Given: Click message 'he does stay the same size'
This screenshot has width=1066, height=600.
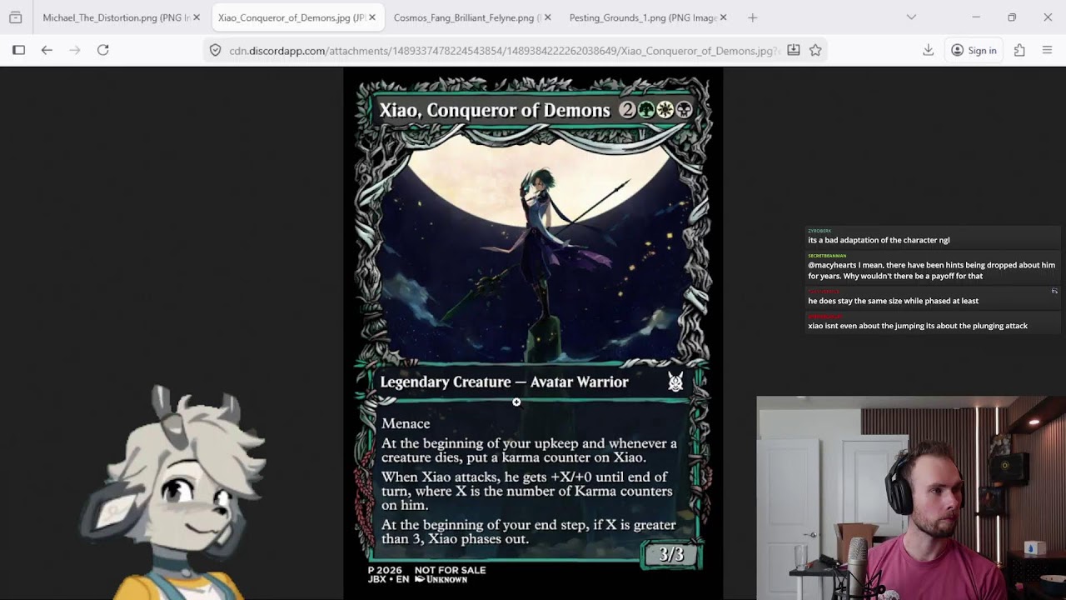Looking at the screenshot, I should 893,301.
